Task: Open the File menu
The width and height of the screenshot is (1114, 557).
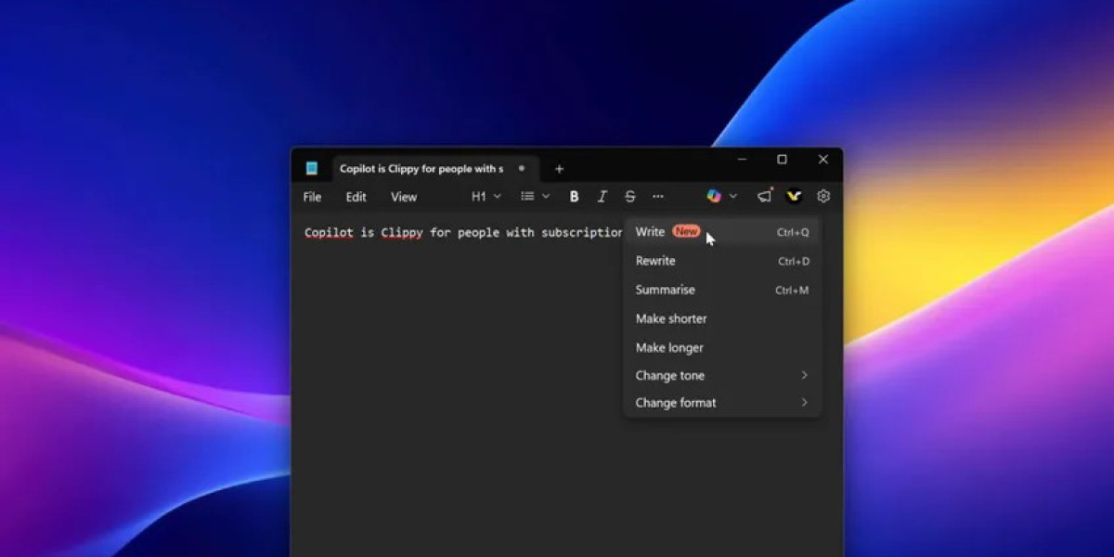Action: (312, 197)
